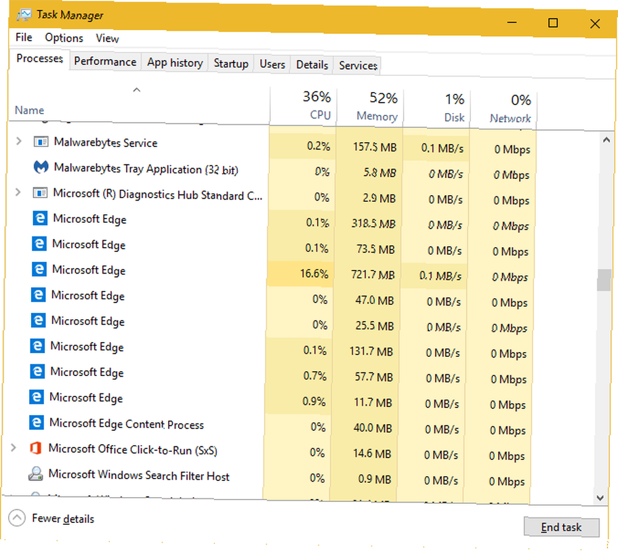Toggle sort arrow above the Name column

click(137, 90)
